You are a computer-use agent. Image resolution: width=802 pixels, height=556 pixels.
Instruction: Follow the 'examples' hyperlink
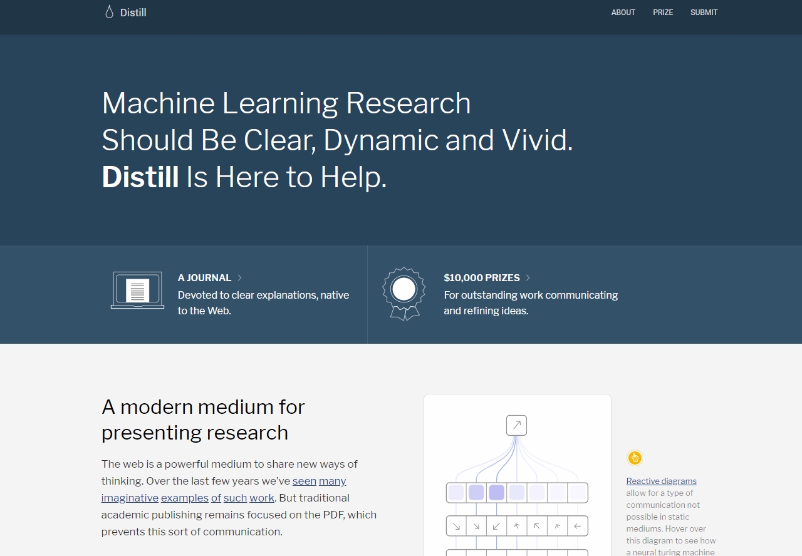(185, 498)
